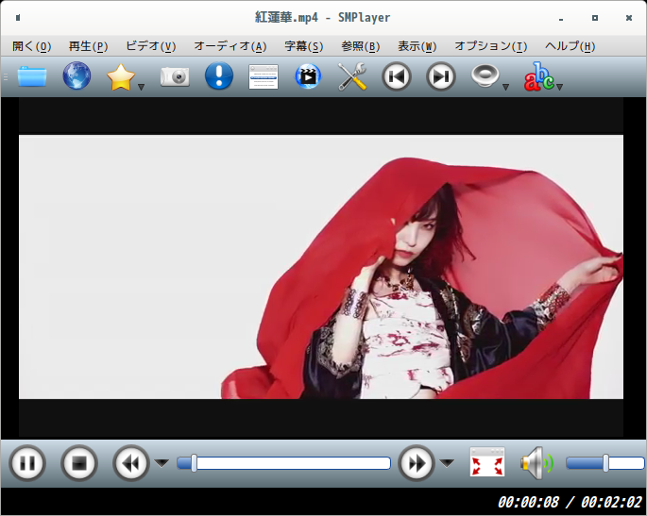Click the elapsed time 00:00:08 display
647x516 pixels.
(528, 502)
